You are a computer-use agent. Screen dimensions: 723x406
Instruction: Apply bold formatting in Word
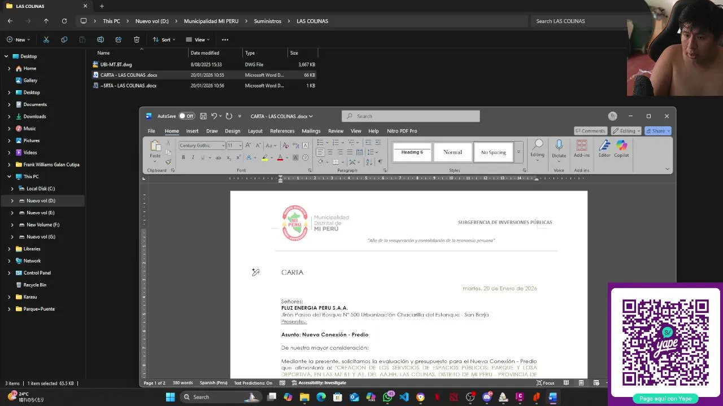183,158
